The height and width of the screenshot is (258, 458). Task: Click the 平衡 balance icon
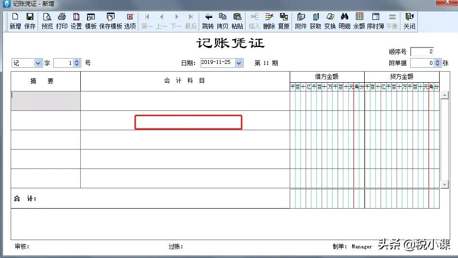tap(392, 21)
